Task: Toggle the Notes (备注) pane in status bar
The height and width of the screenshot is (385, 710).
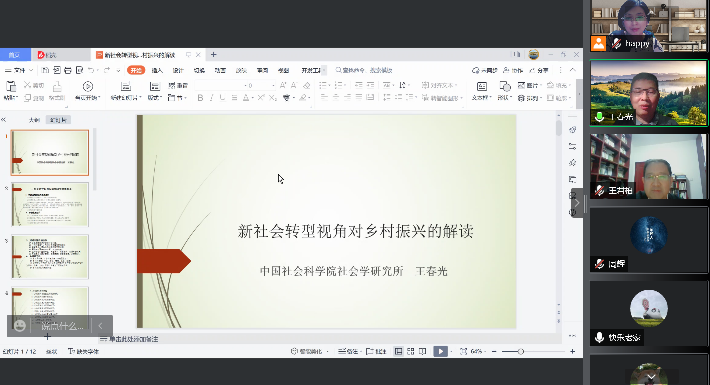Action: pos(348,352)
